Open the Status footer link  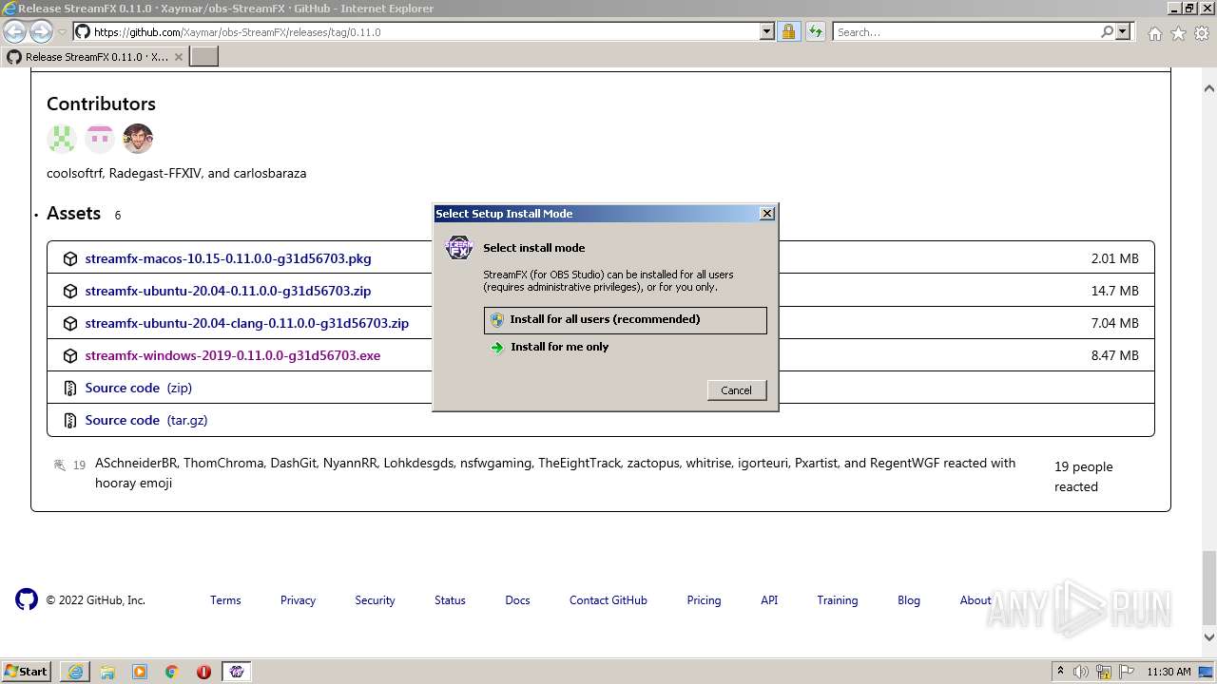[450, 600]
